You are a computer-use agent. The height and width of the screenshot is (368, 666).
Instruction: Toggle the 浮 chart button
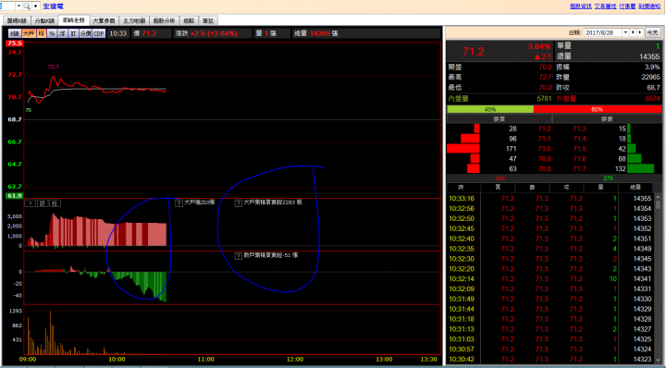tap(63, 33)
